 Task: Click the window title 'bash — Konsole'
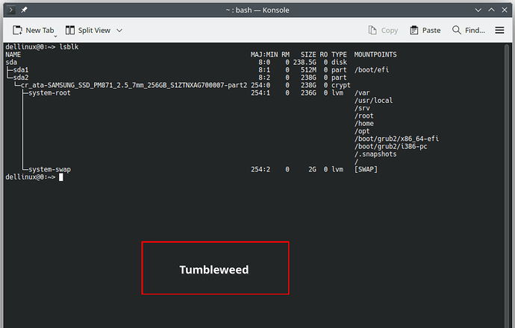tap(257, 10)
